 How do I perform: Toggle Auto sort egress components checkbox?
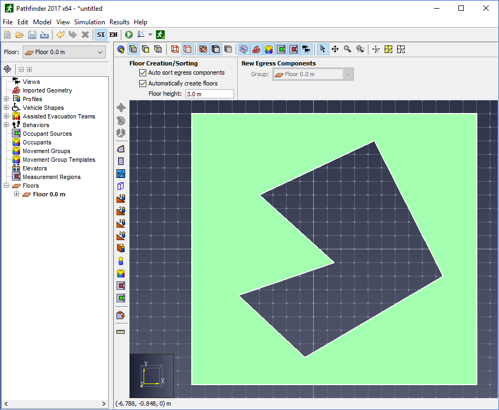pos(142,73)
